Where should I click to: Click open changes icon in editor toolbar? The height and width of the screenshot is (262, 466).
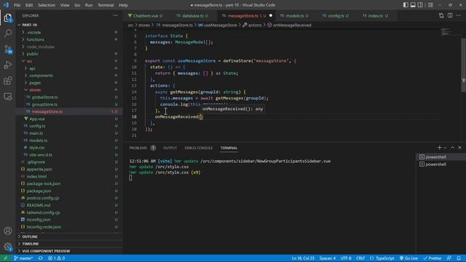coord(441,15)
